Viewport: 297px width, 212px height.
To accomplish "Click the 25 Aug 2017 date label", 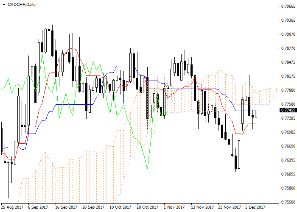I will [x=12, y=207].
